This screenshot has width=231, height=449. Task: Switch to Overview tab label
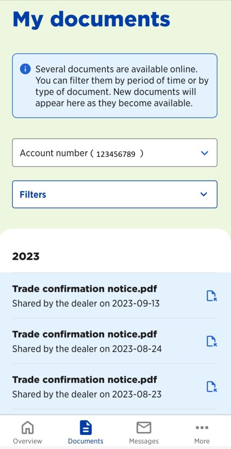click(28, 441)
